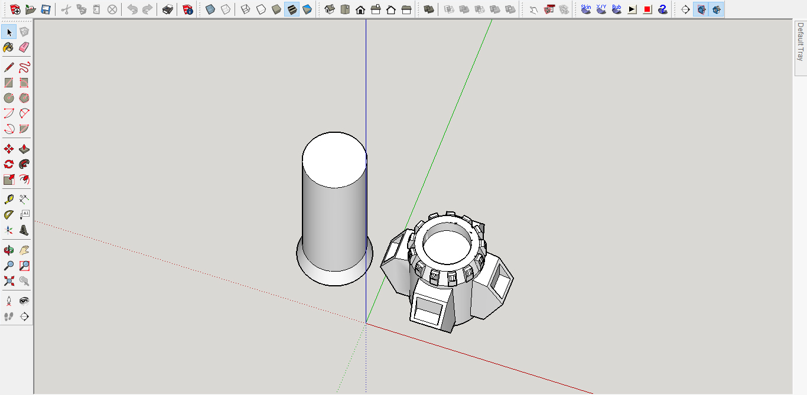Open Model Info dialog
Image resolution: width=807 pixels, height=395 pixels.
(188, 9)
